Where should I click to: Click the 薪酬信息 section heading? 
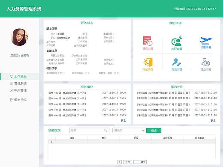click(x=51, y=51)
